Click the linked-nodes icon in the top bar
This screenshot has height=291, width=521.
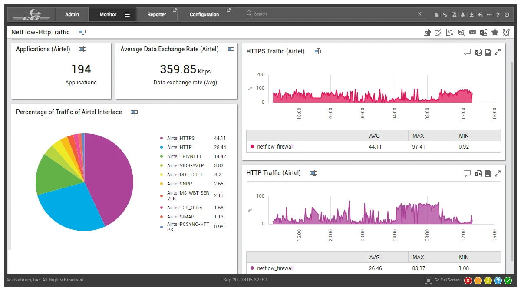(x=445, y=14)
